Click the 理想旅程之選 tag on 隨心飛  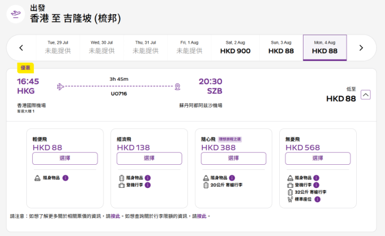pyautogui.click(x=230, y=139)
